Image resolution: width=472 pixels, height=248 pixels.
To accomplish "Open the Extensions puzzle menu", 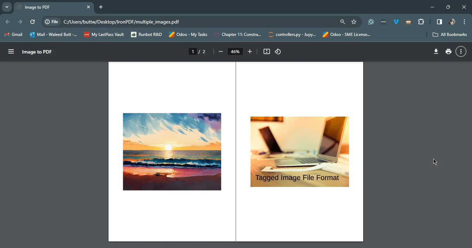I will pos(421,22).
